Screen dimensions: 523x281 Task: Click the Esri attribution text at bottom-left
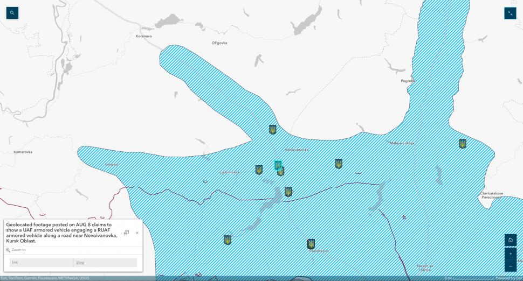click(x=37, y=278)
